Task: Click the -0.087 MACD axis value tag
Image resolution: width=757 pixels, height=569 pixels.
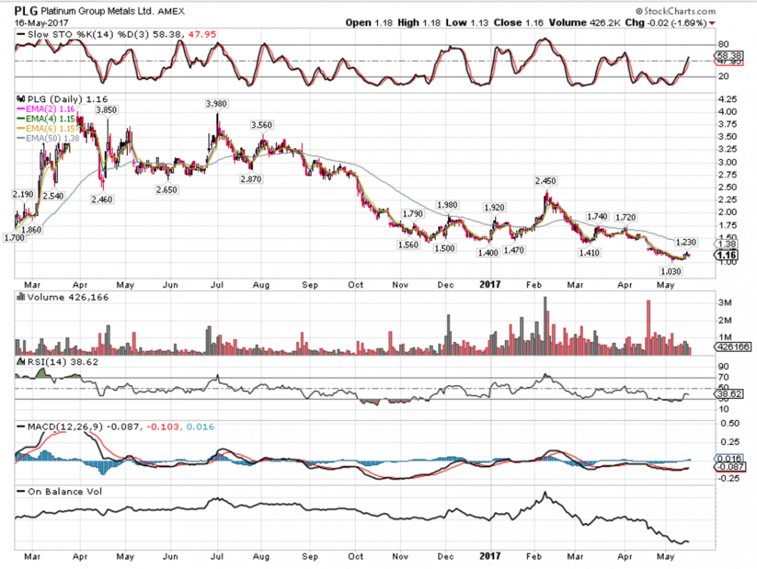Action: 728,467
